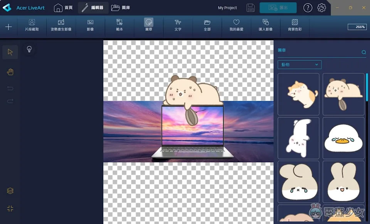Viewport: 370px width, 224px height.
Task: Click the lightbulb tips icon
Action: (x=29, y=49)
